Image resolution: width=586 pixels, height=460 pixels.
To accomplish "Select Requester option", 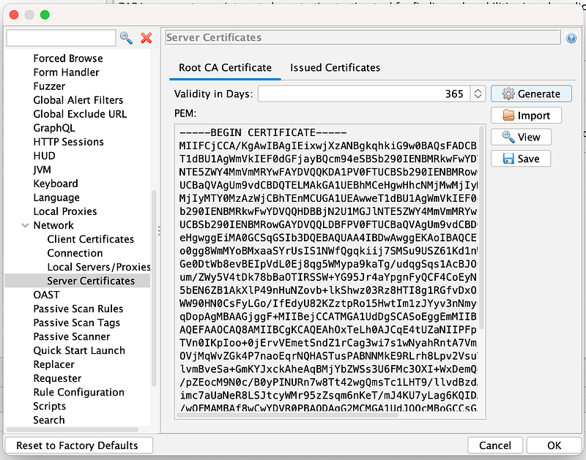I will tap(57, 379).
